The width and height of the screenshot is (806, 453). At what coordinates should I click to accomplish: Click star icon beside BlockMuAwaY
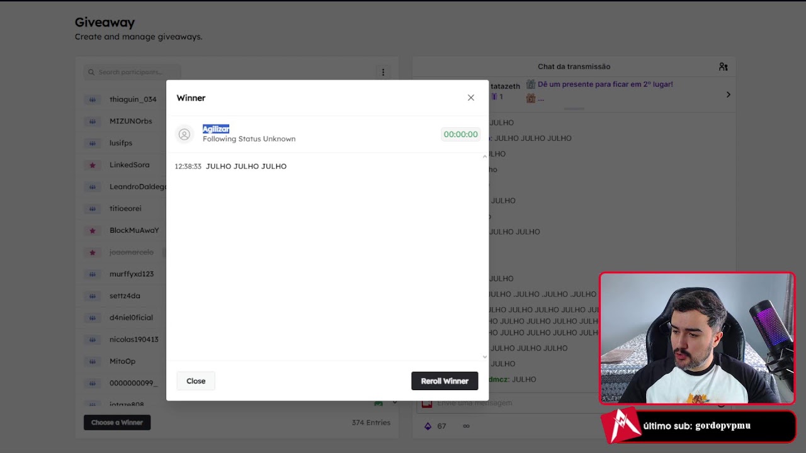(x=93, y=230)
